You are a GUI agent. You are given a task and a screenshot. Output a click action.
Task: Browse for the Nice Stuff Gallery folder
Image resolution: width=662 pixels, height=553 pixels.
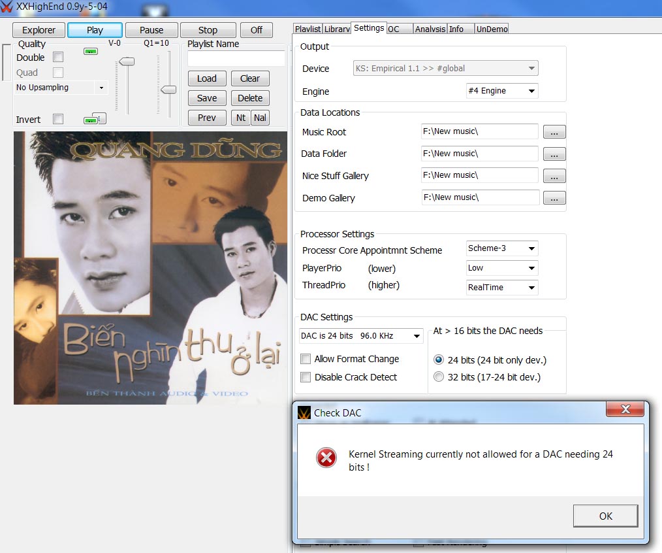(x=554, y=176)
